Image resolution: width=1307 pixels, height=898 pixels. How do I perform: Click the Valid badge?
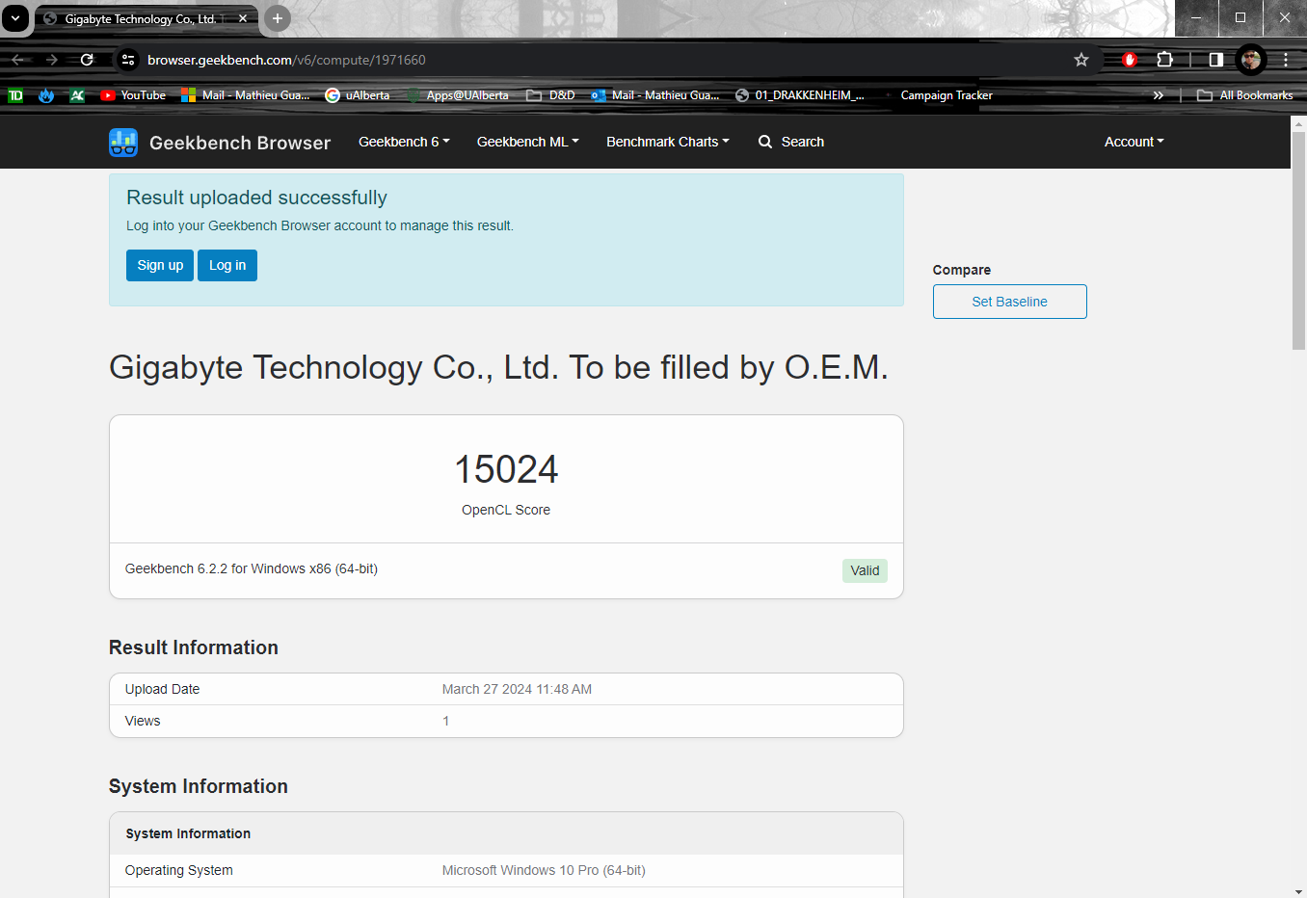[x=865, y=570]
